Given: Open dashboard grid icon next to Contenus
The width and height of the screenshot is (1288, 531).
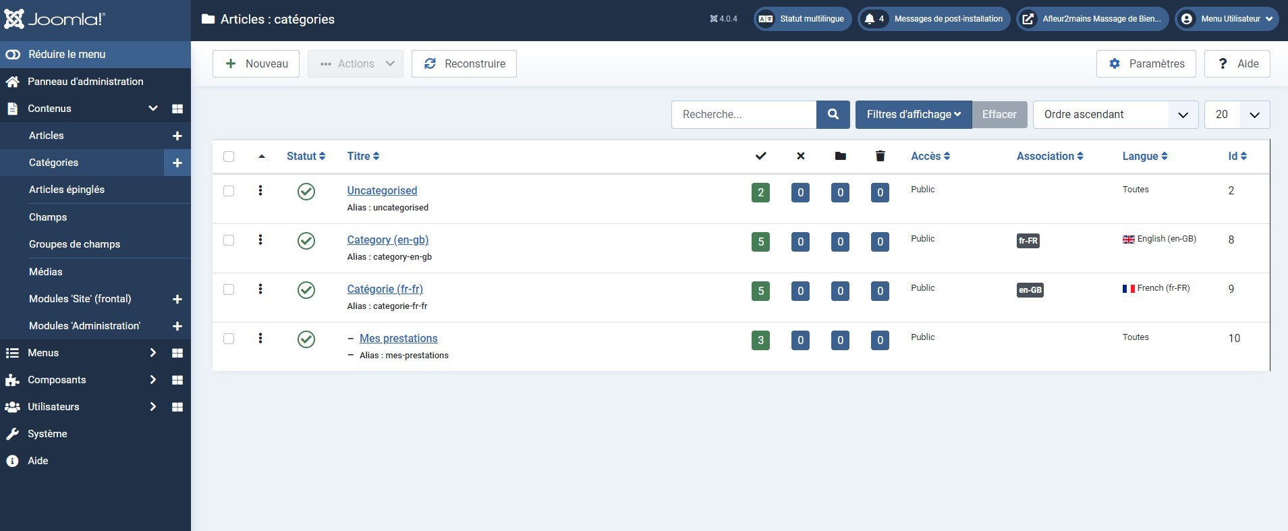Looking at the screenshot, I should 177,109.
